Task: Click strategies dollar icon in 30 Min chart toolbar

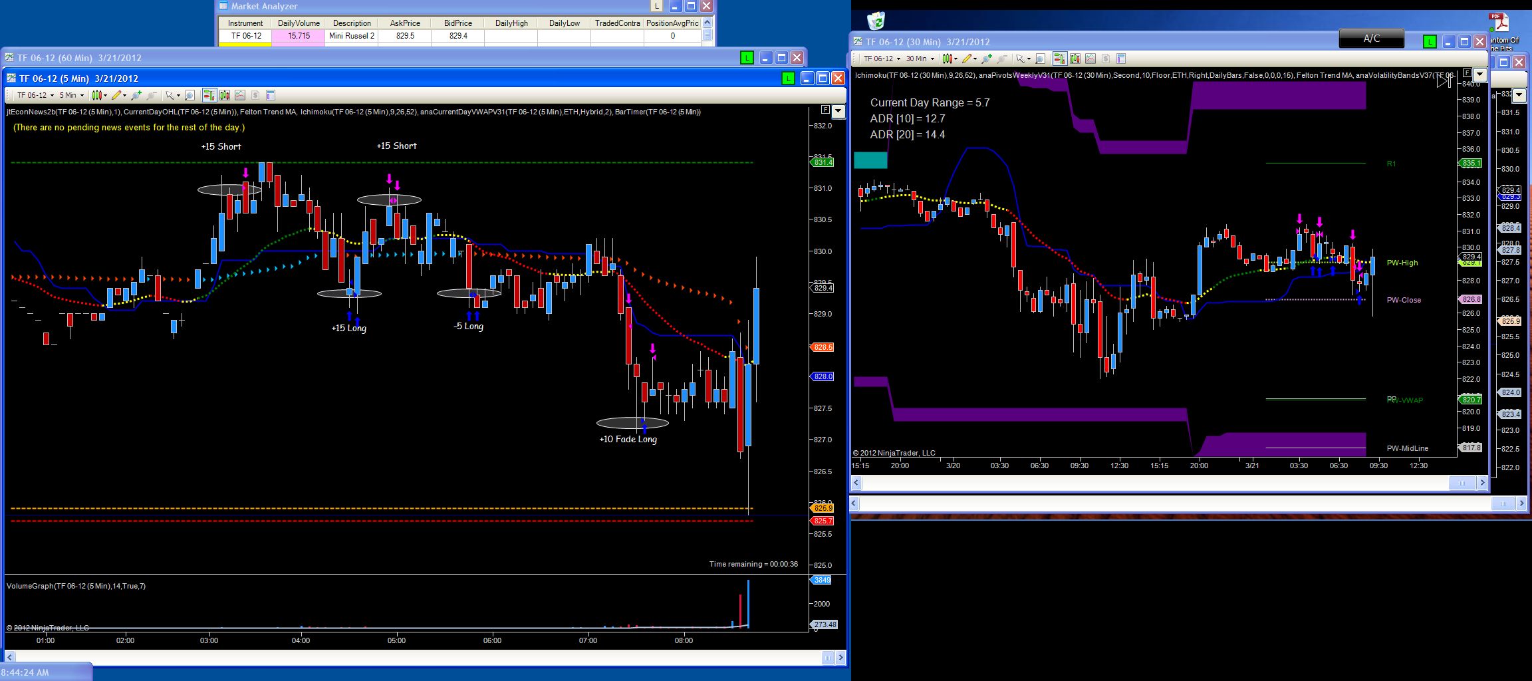Action: pyautogui.click(x=1106, y=59)
